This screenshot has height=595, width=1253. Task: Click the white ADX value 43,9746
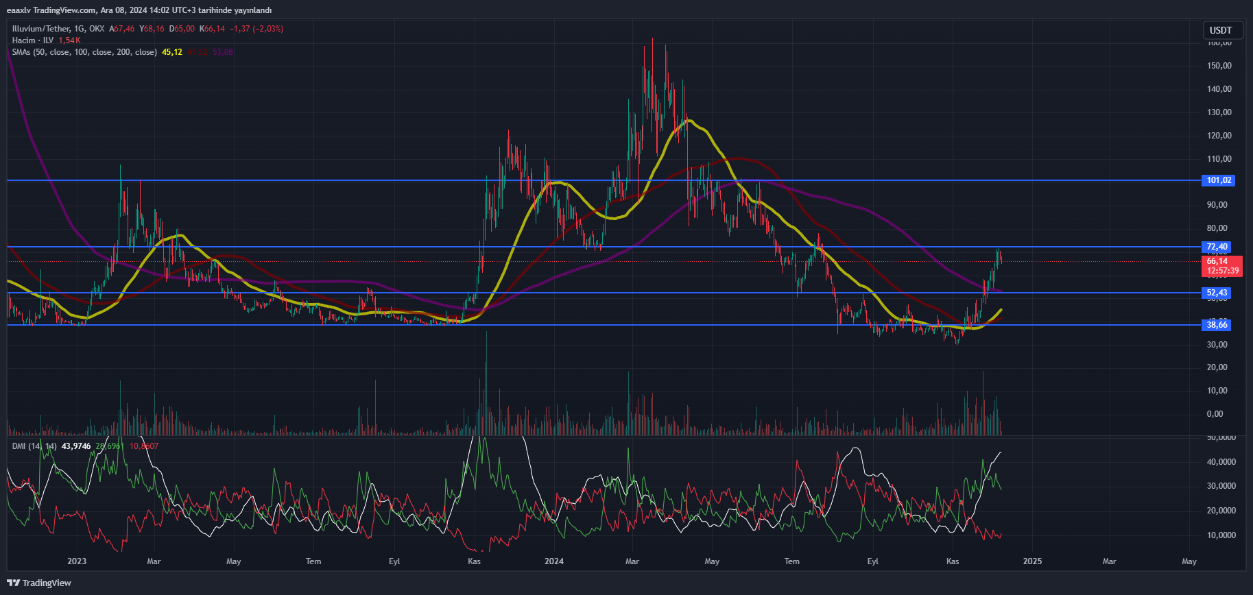pyautogui.click(x=76, y=446)
